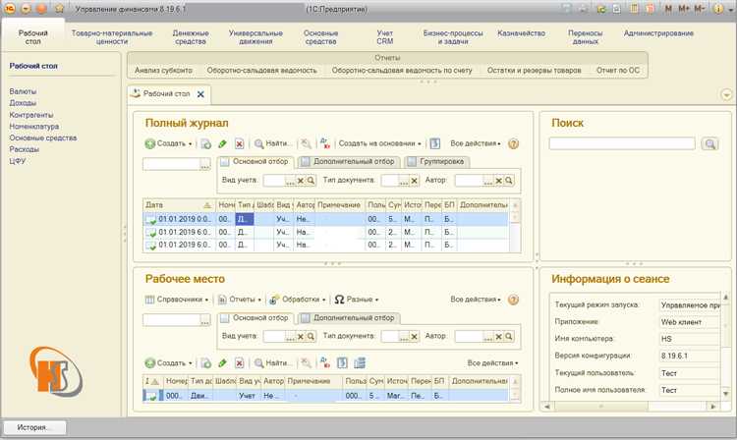
Task: Click the История button at bottom left
Action: [x=33, y=428]
